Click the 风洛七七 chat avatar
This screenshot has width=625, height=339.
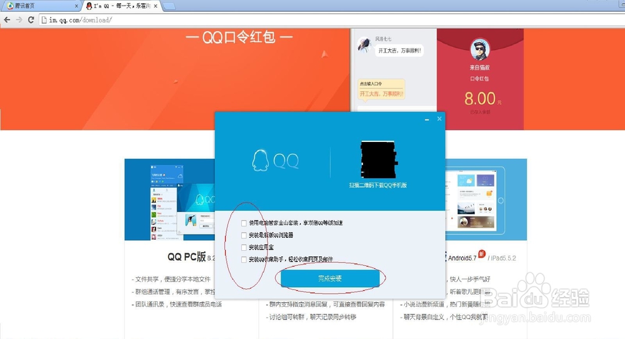[364, 45]
